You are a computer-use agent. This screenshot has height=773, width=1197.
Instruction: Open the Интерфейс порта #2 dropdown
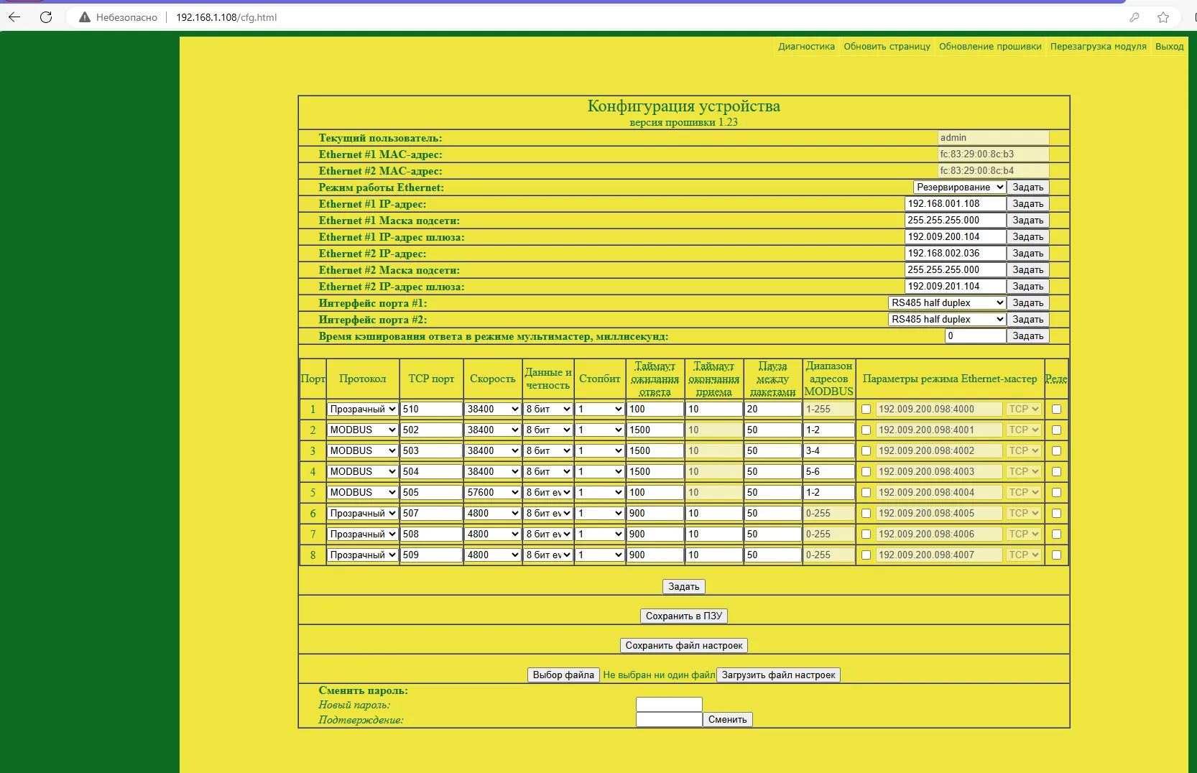pyautogui.click(x=947, y=320)
